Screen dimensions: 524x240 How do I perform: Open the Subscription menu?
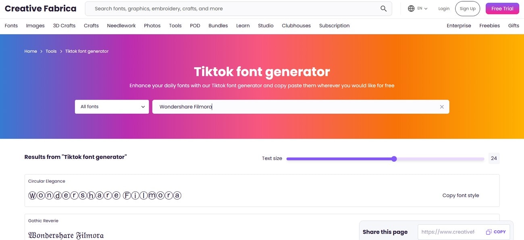[x=335, y=26]
